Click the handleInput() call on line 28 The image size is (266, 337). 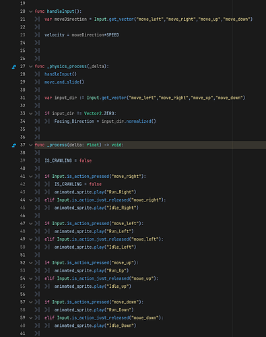pos(61,74)
